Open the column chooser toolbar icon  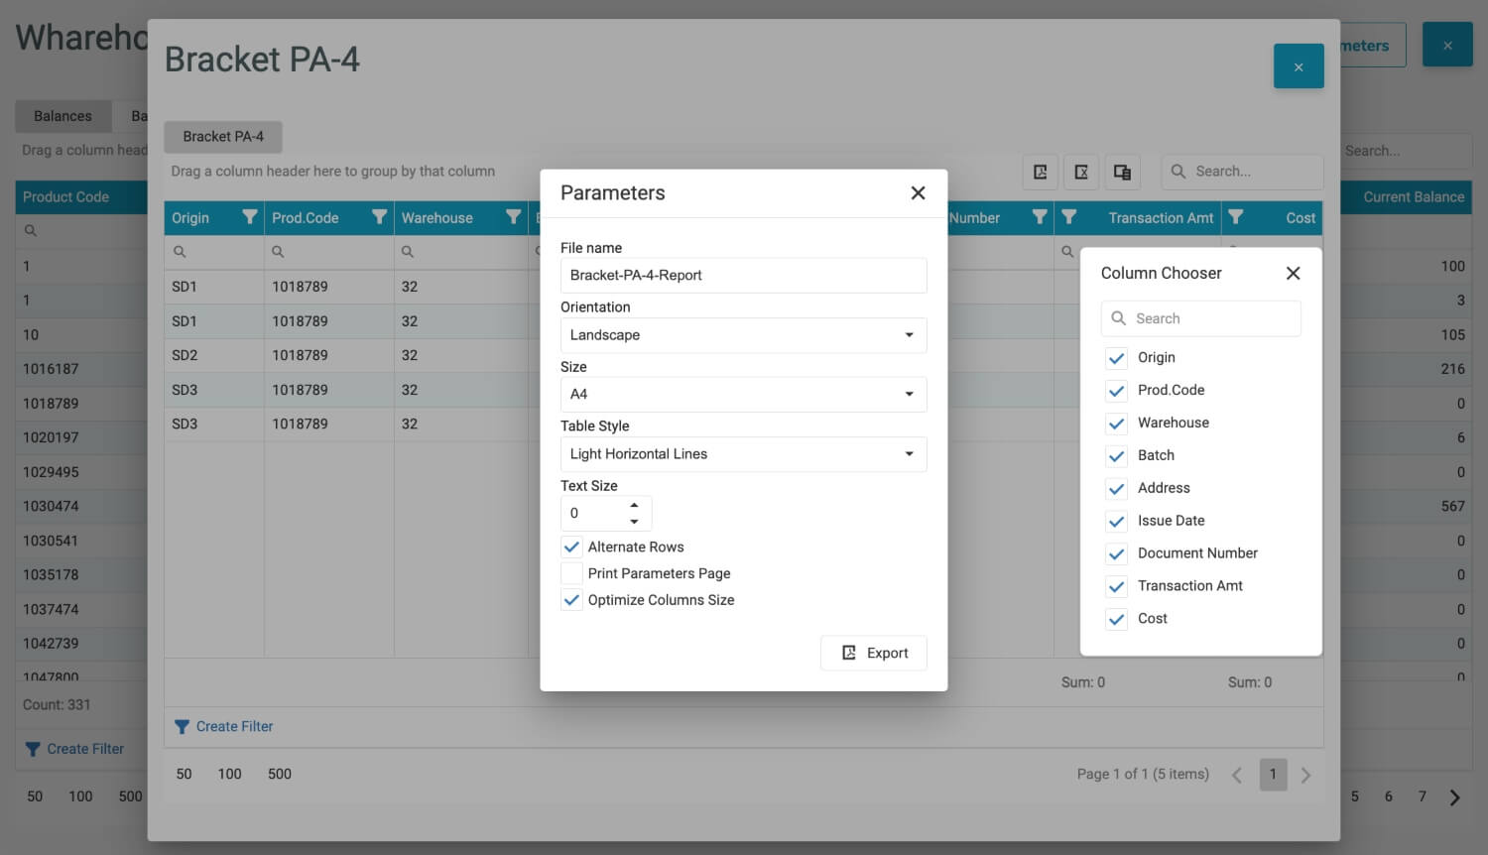[x=1122, y=172]
